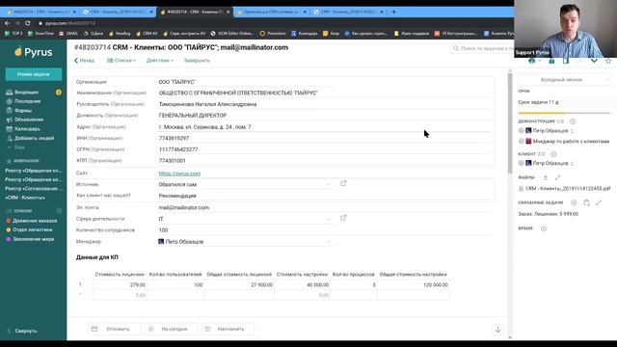Click the browser reload icon

(x=28, y=23)
